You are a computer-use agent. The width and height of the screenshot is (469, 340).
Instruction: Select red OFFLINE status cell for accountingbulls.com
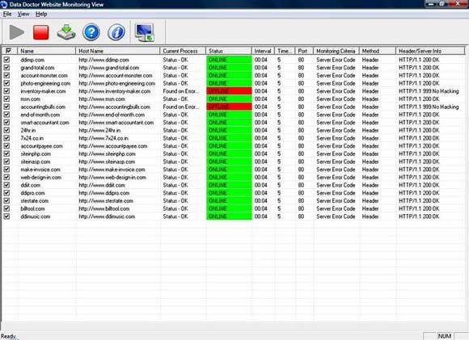[229, 107]
